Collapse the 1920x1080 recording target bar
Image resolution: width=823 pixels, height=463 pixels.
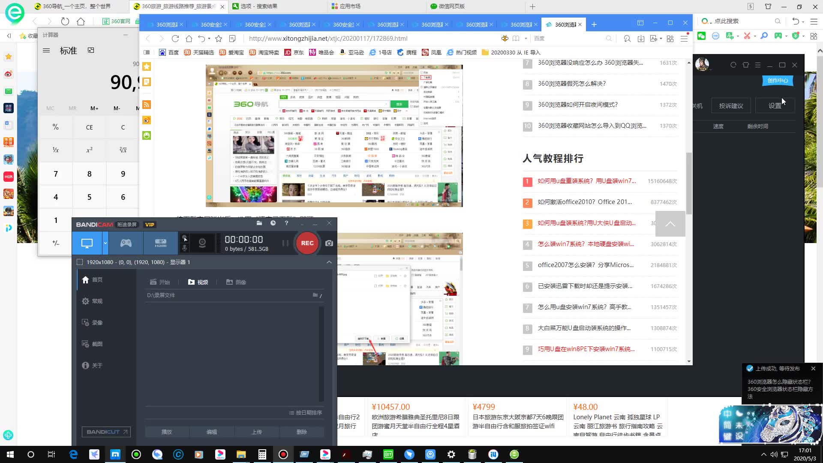click(x=329, y=262)
